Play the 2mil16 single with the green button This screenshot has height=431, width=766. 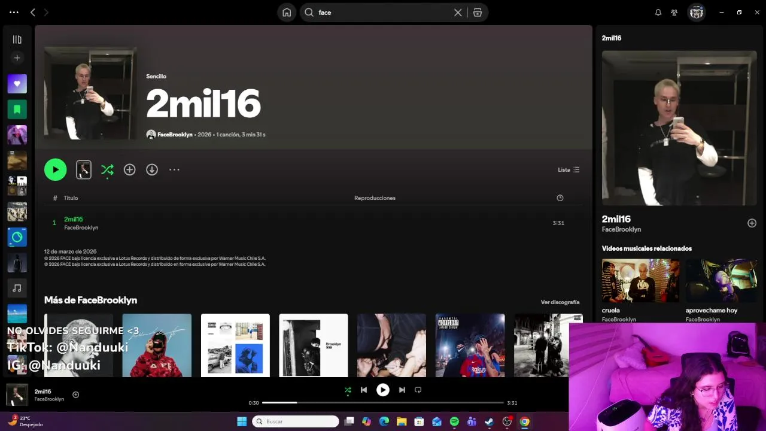pos(56,170)
